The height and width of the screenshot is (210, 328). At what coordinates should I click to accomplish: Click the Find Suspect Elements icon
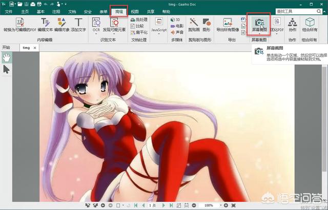tap(114, 22)
